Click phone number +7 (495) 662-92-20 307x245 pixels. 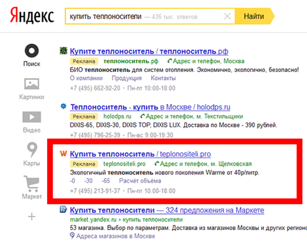coord(95,88)
